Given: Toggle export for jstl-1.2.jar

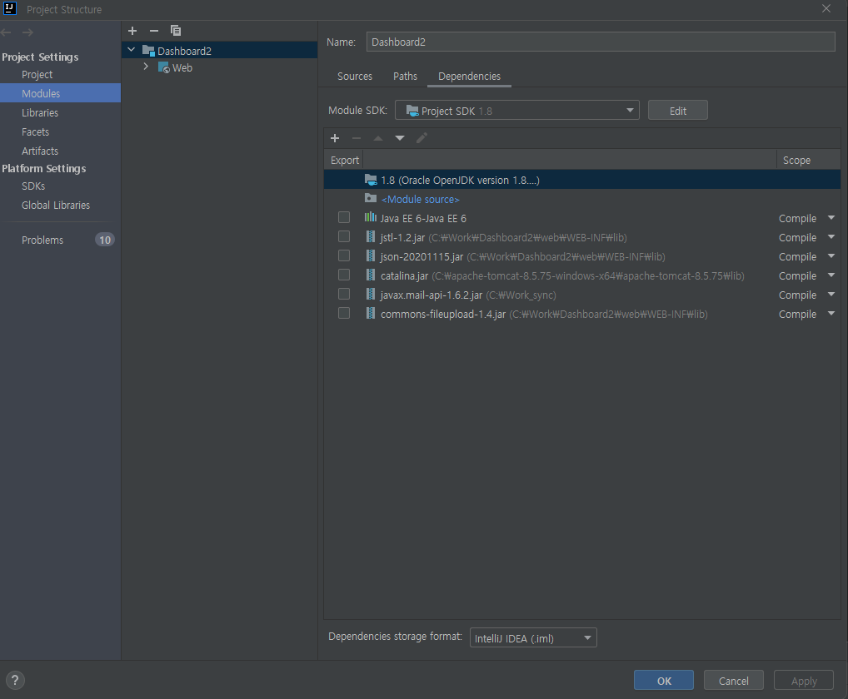Looking at the screenshot, I should (344, 236).
